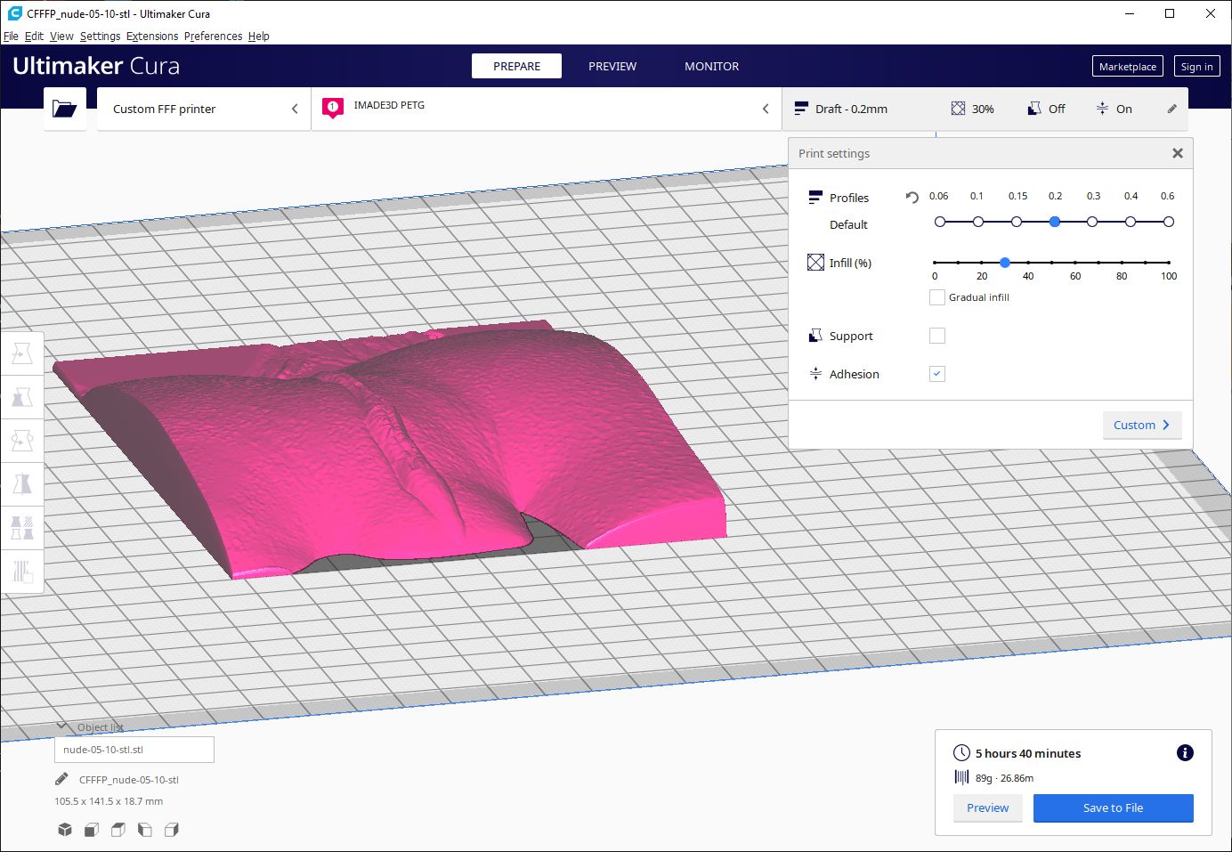This screenshot has width=1232, height=852.
Task: Open file folder icon
Action: 64,109
